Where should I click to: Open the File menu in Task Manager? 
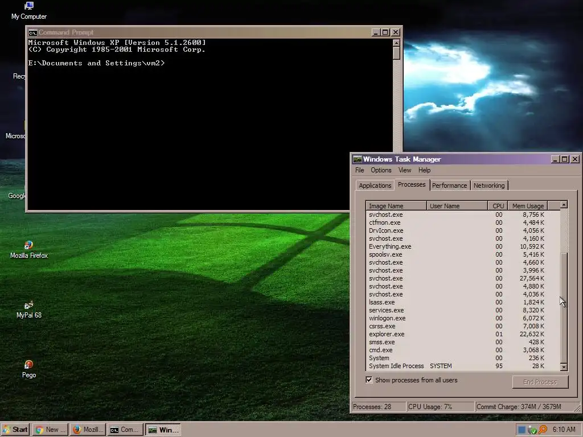[360, 170]
